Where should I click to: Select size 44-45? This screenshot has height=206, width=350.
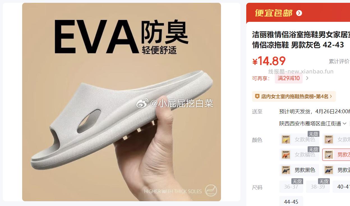pos(291,202)
